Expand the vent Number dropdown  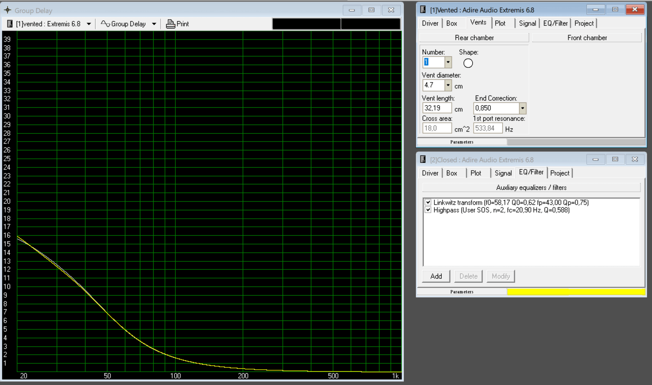(448, 62)
